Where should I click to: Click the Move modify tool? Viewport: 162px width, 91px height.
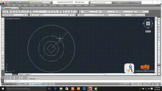[x=159, y=32]
